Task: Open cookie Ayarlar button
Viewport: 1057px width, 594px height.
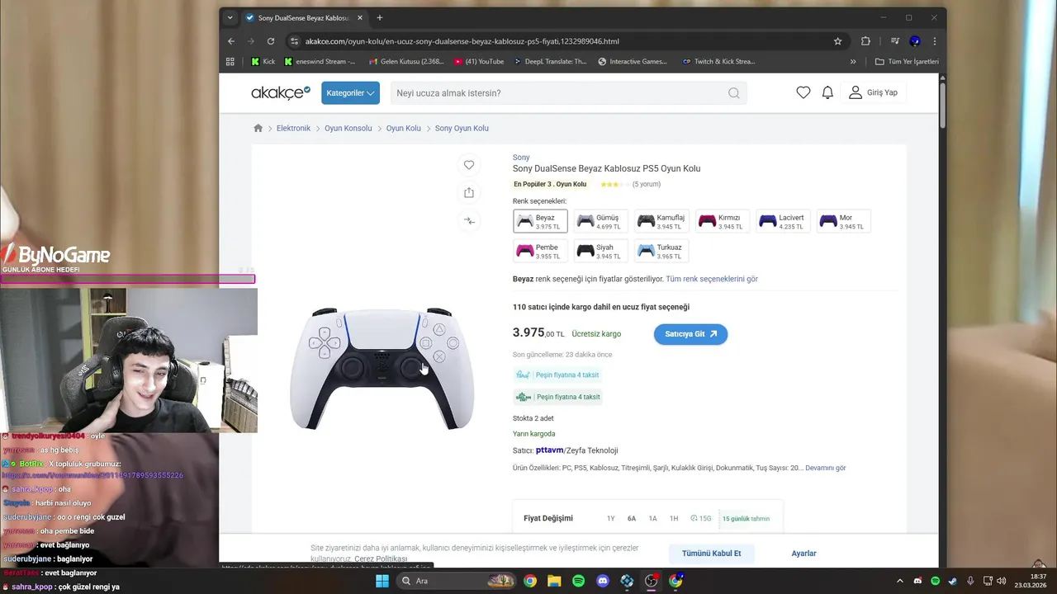Action: click(x=803, y=554)
